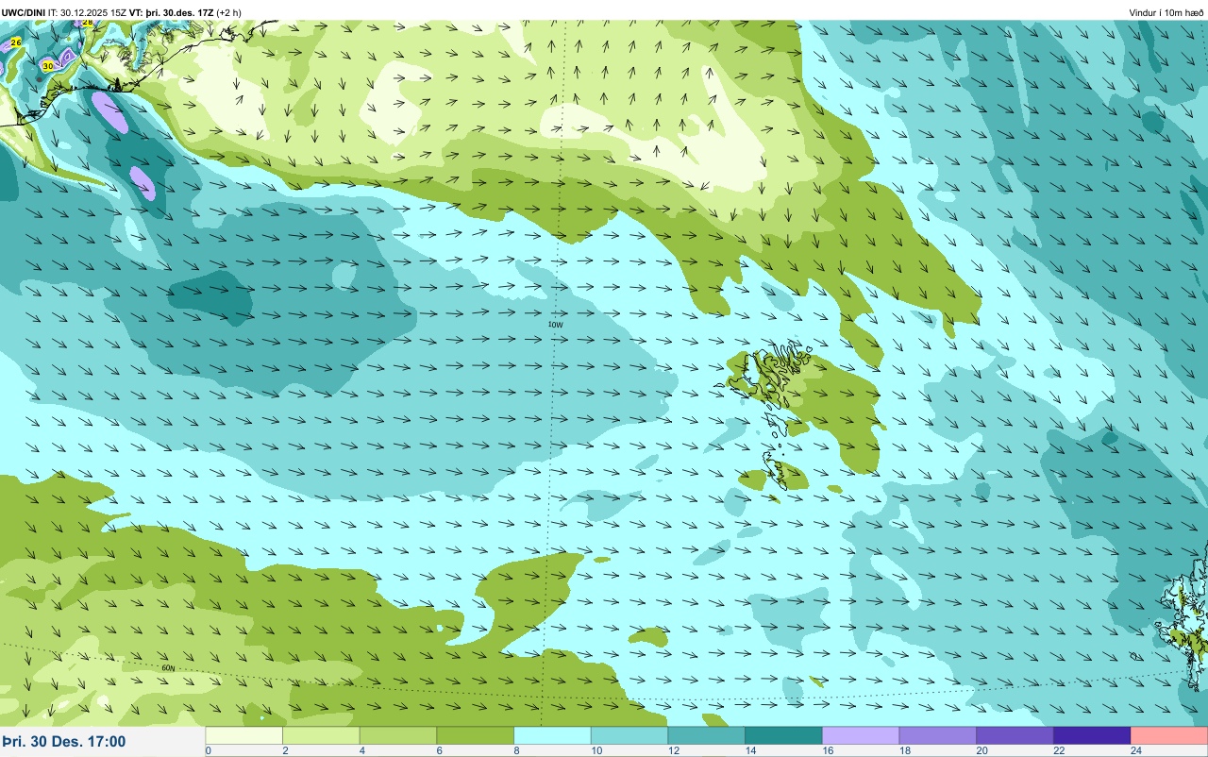Click the pink above-24 legend swatch
Screen dimensions: 1208x757
[1169, 735]
